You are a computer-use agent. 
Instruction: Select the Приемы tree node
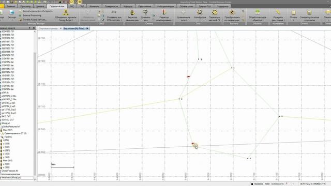tap(8, 137)
